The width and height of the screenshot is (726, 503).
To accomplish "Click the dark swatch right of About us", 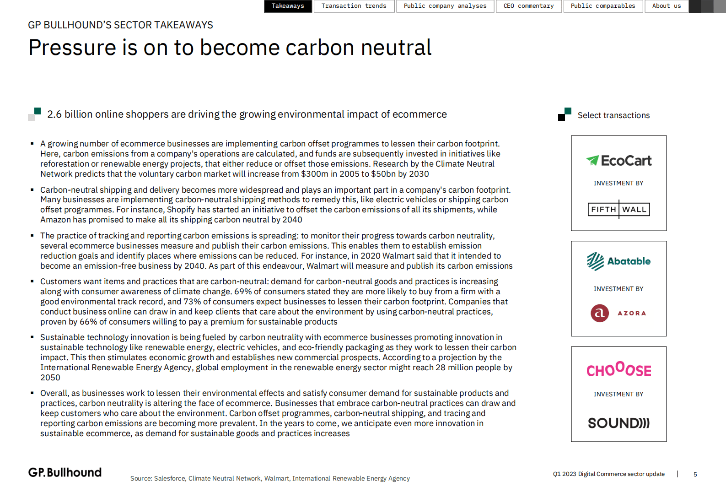I will [x=695, y=6].
